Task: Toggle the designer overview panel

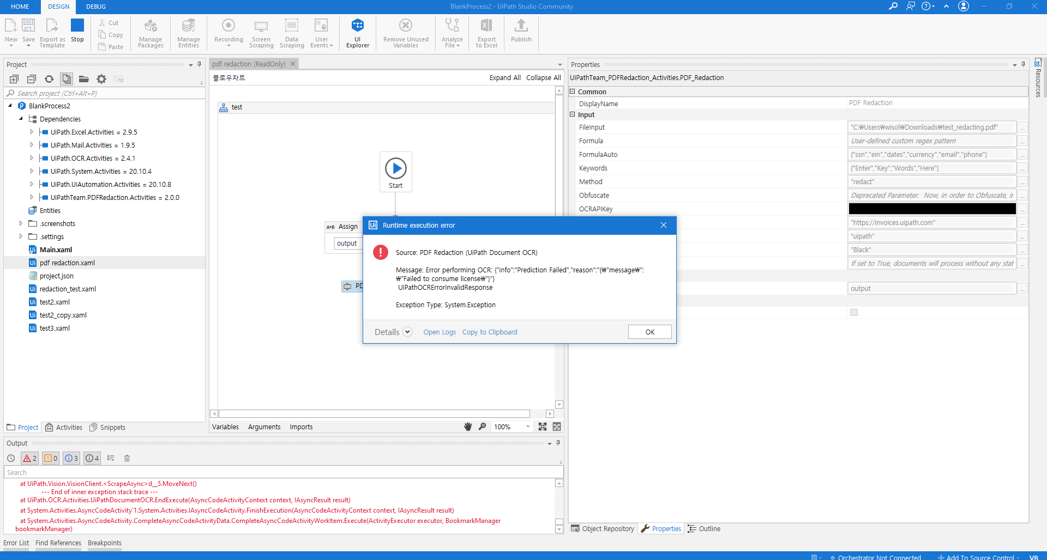Action: pos(557,427)
